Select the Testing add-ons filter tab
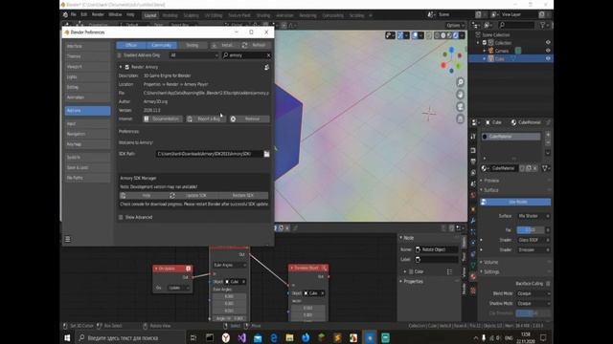This screenshot has width=613, height=344. pyautogui.click(x=192, y=45)
